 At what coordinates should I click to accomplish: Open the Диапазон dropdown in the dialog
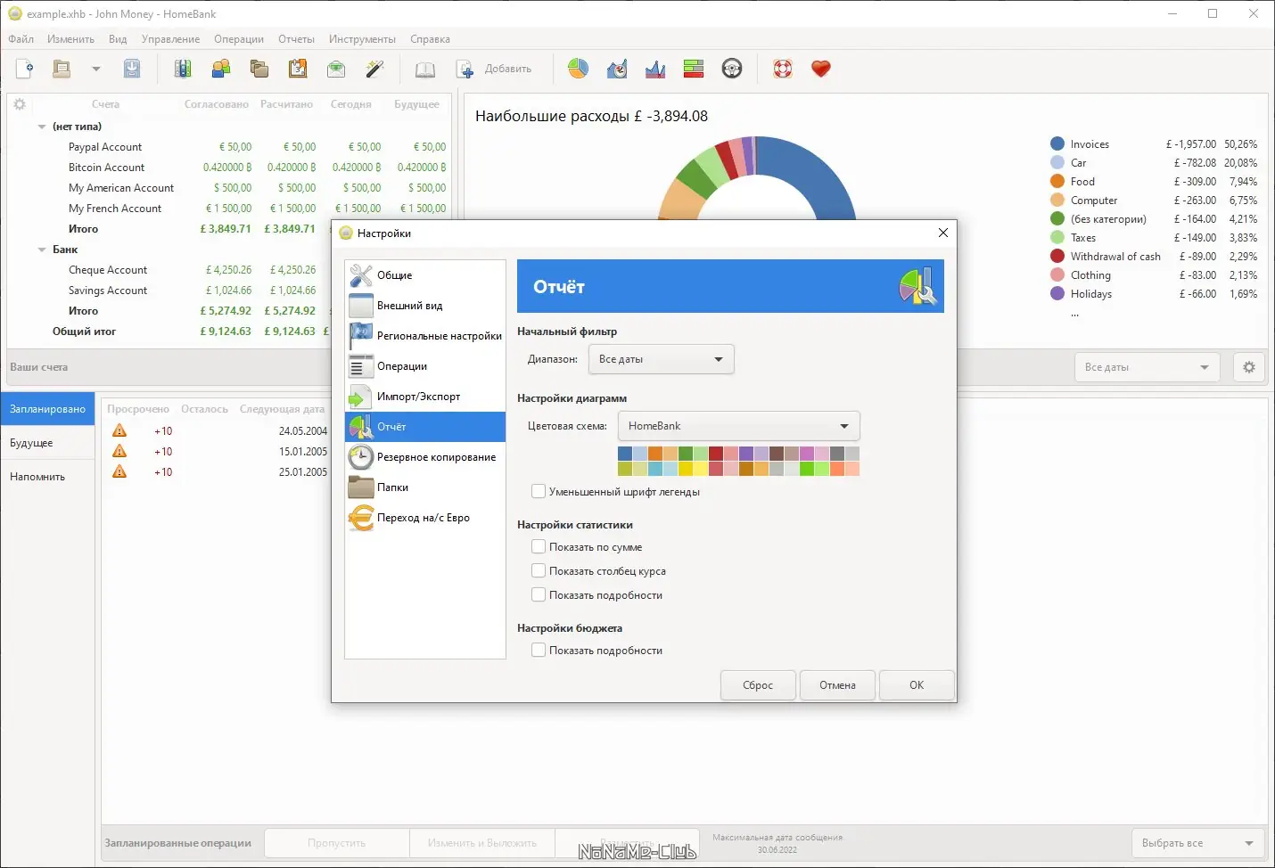(661, 359)
